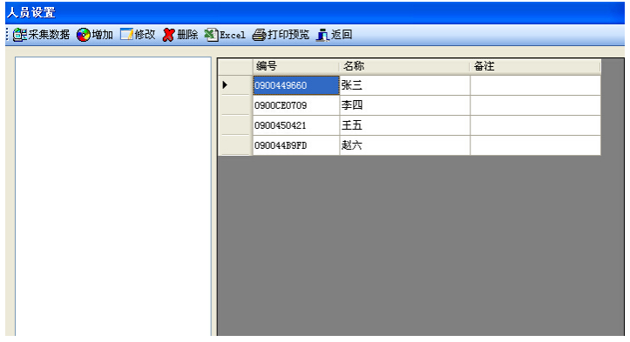Export to Excel using the Excel icon
The width and height of the screenshot is (630, 342).
(x=211, y=35)
